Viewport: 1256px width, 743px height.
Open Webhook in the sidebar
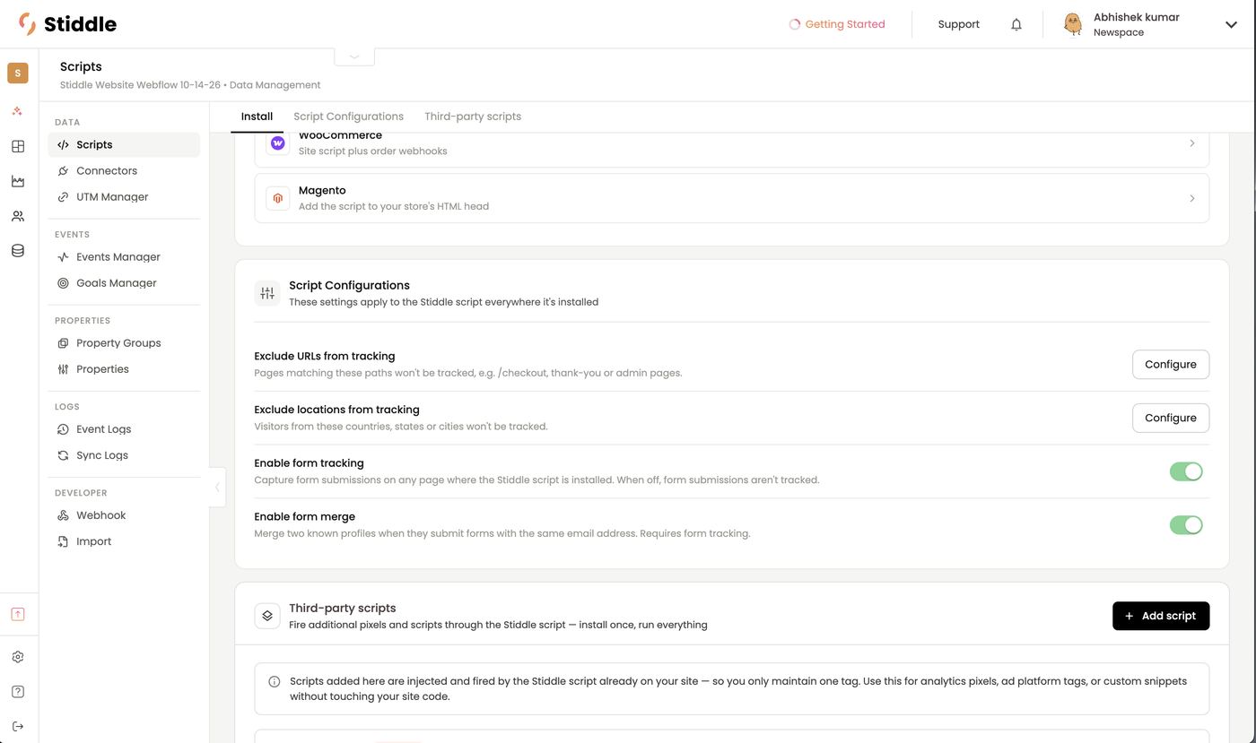[x=124, y=514]
